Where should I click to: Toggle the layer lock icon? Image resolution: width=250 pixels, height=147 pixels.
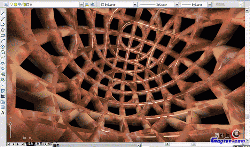coord(24,5)
